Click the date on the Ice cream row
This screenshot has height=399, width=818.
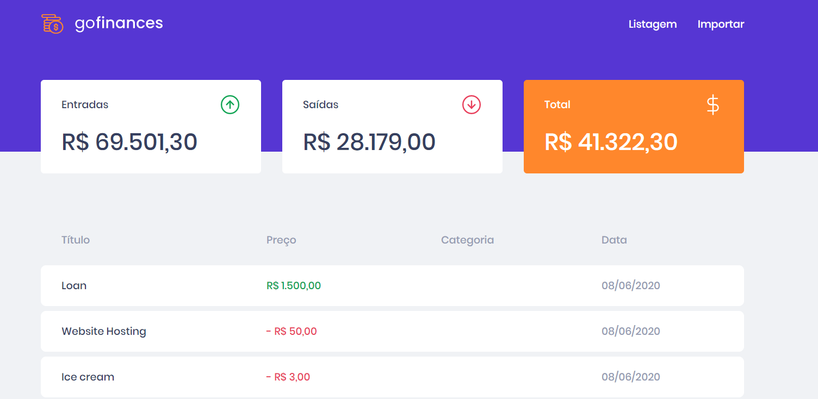coord(631,376)
